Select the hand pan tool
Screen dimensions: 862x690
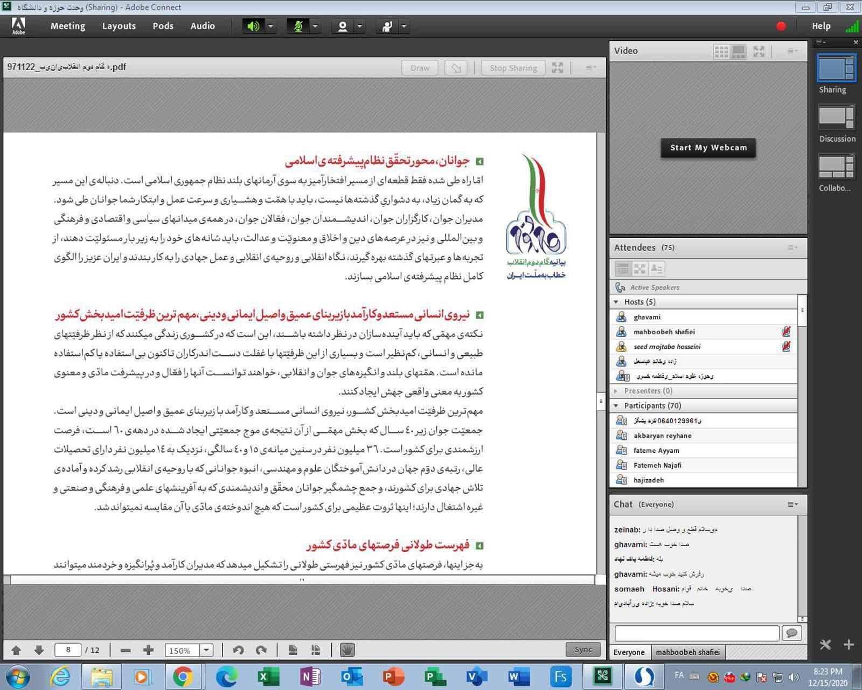click(x=347, y=650)
